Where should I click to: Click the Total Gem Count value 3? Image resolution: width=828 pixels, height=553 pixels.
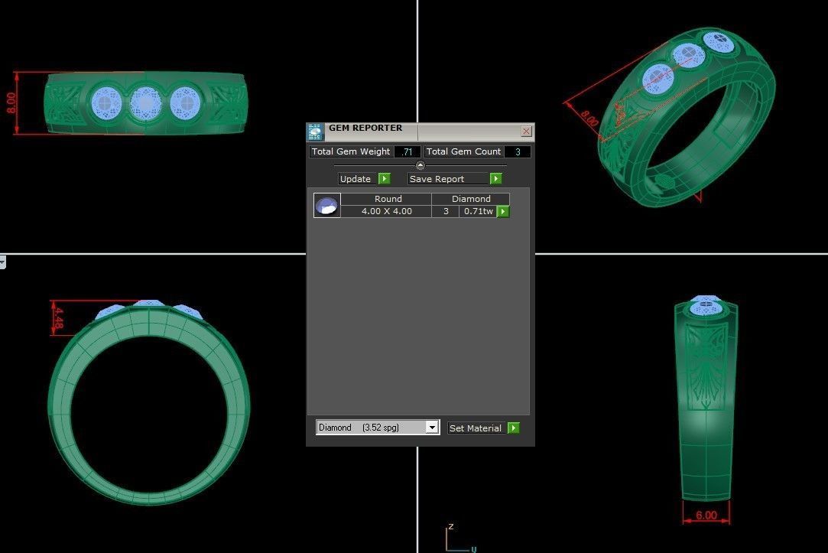(x=518, y=151)
